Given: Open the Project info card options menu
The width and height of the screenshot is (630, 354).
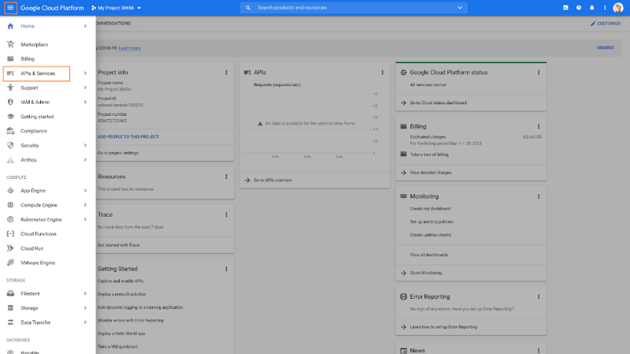Looking at the screenshot, I should pyautogui.click(x=226, y=73).
